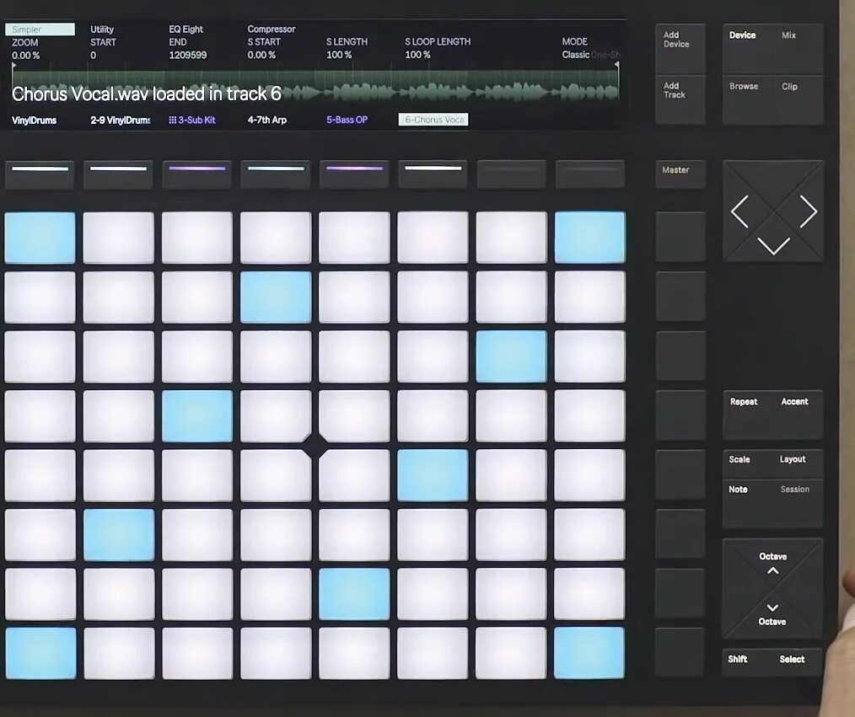Viewport: 855px width, 717px height.
Task: Click the sample waveform display
Action: (315, 86)
